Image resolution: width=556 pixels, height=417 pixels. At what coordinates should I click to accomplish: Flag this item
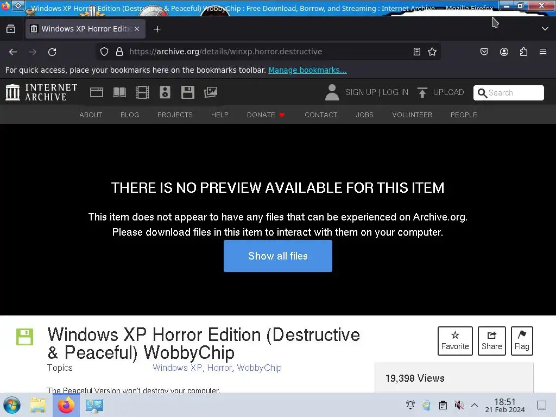click(x=522, y=341)
